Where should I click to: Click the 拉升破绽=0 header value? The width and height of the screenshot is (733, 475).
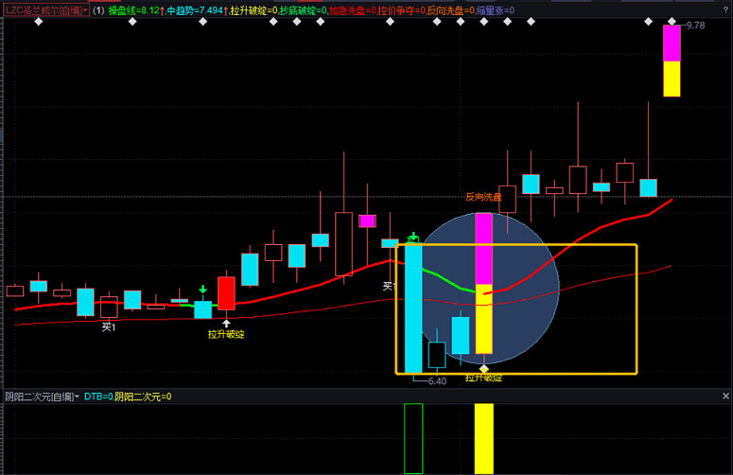254,10
